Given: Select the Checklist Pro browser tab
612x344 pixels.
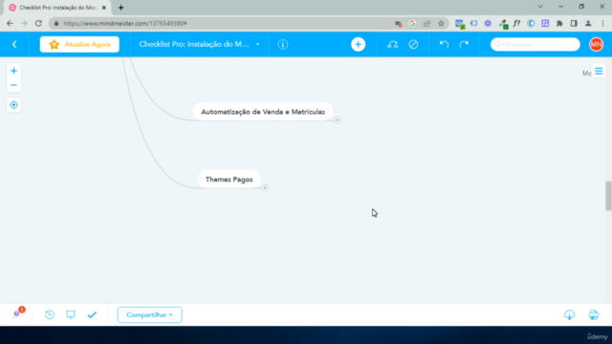Looking at the screenshot, I should coord(57,8).
